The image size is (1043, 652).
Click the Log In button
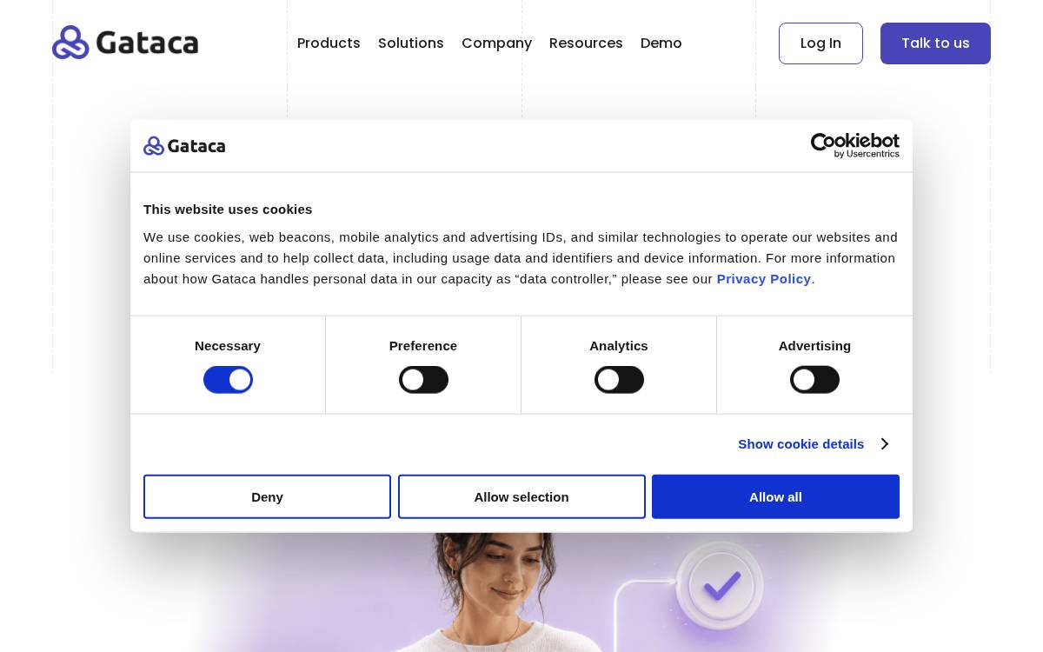point(820,43)
